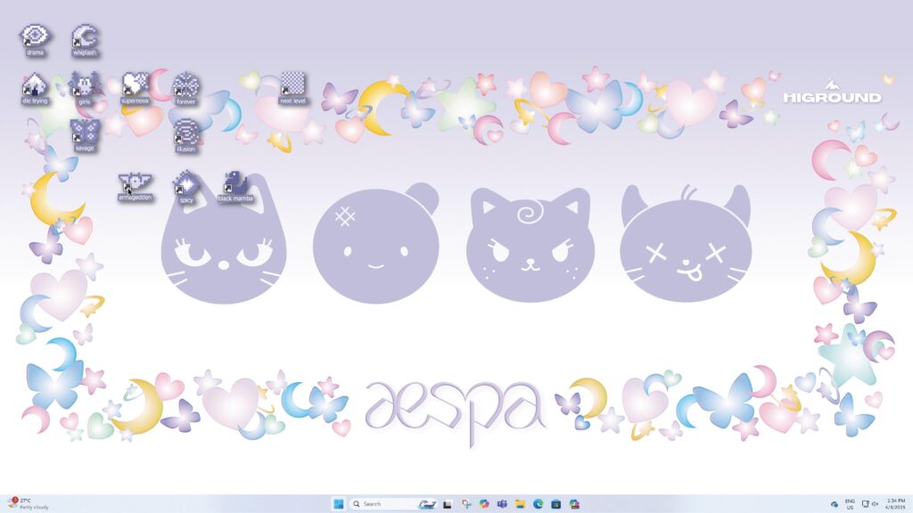The width and height of the screenshot is (913, 513).
Task: Select the armageddon desktop shortcut
Action: [x=136, y=186]
